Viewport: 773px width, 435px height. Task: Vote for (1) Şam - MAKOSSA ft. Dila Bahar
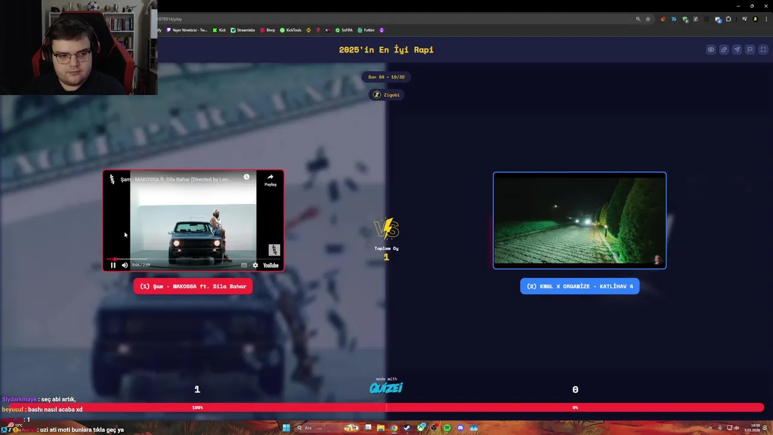(x=193, y=286)
